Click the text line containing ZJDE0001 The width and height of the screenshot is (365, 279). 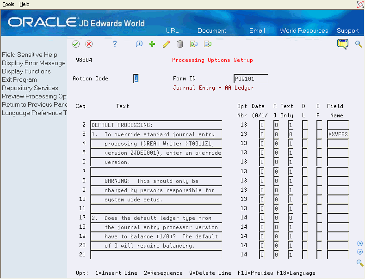[156, 153]
